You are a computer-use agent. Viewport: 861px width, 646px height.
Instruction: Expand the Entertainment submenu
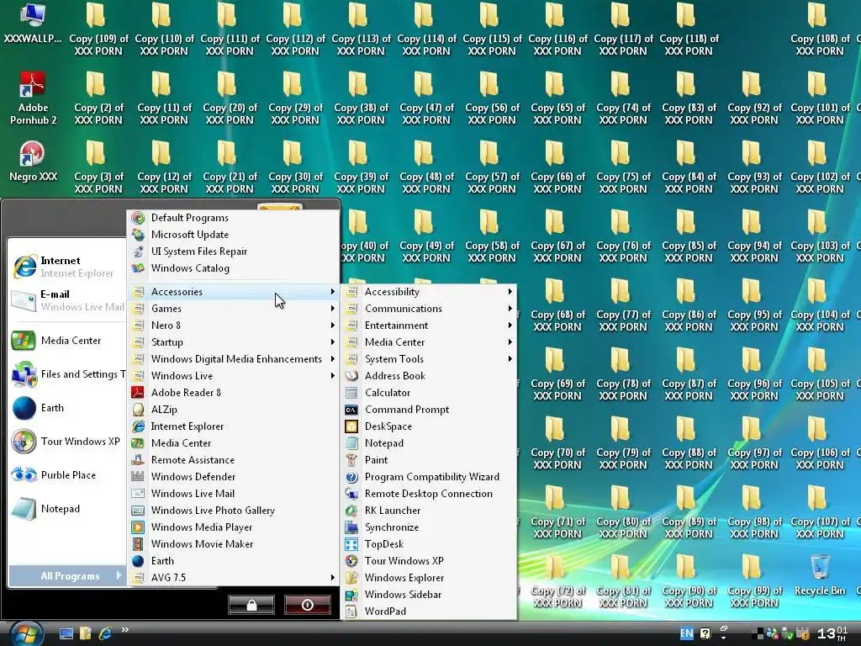pyautogui.click(x=428, y=326)
